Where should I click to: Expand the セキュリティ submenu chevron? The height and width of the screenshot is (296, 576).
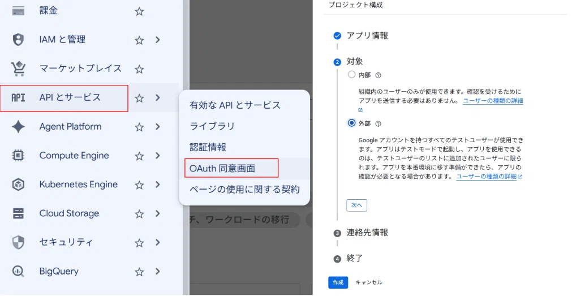tap(158, 242)
